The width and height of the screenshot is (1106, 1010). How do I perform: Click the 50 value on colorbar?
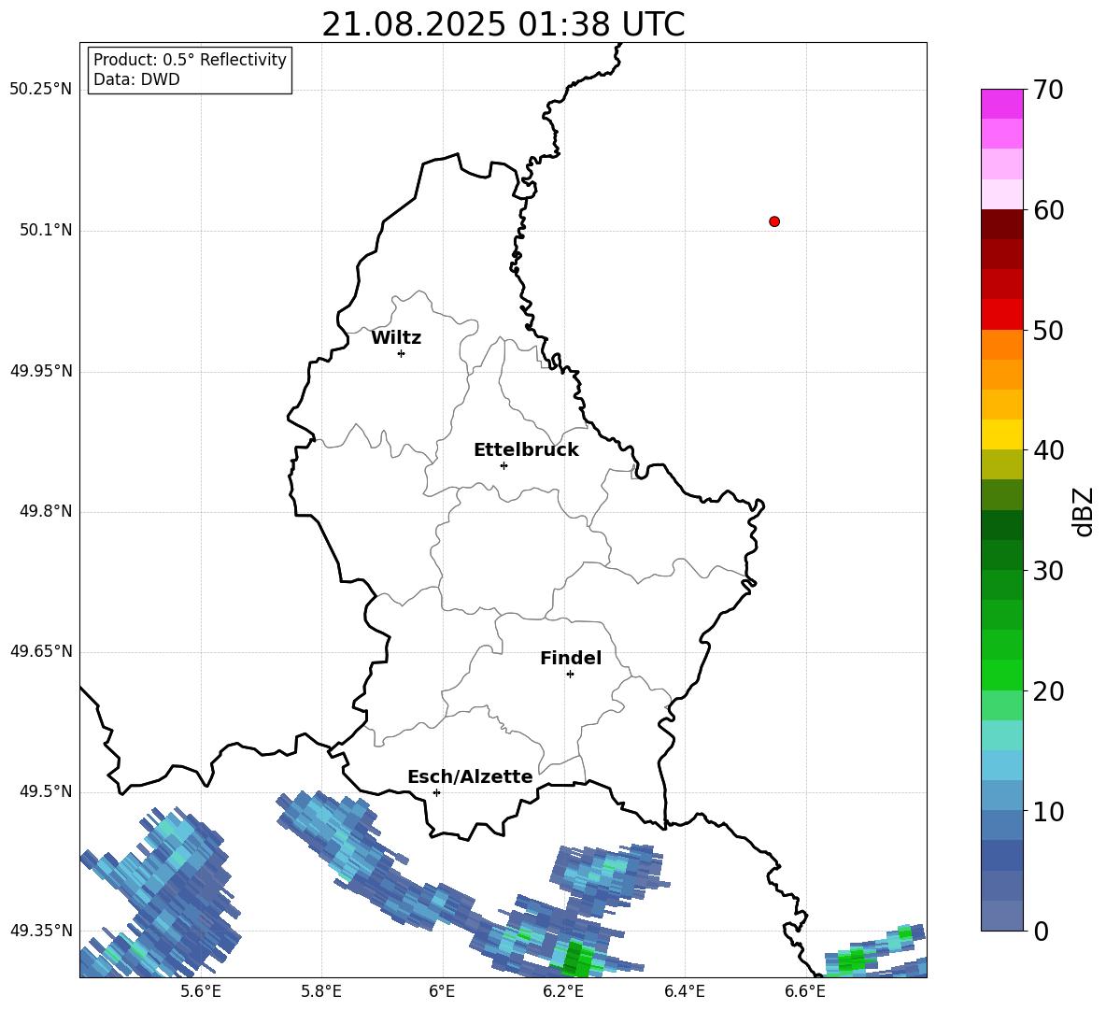click(x=1048, y=331)
